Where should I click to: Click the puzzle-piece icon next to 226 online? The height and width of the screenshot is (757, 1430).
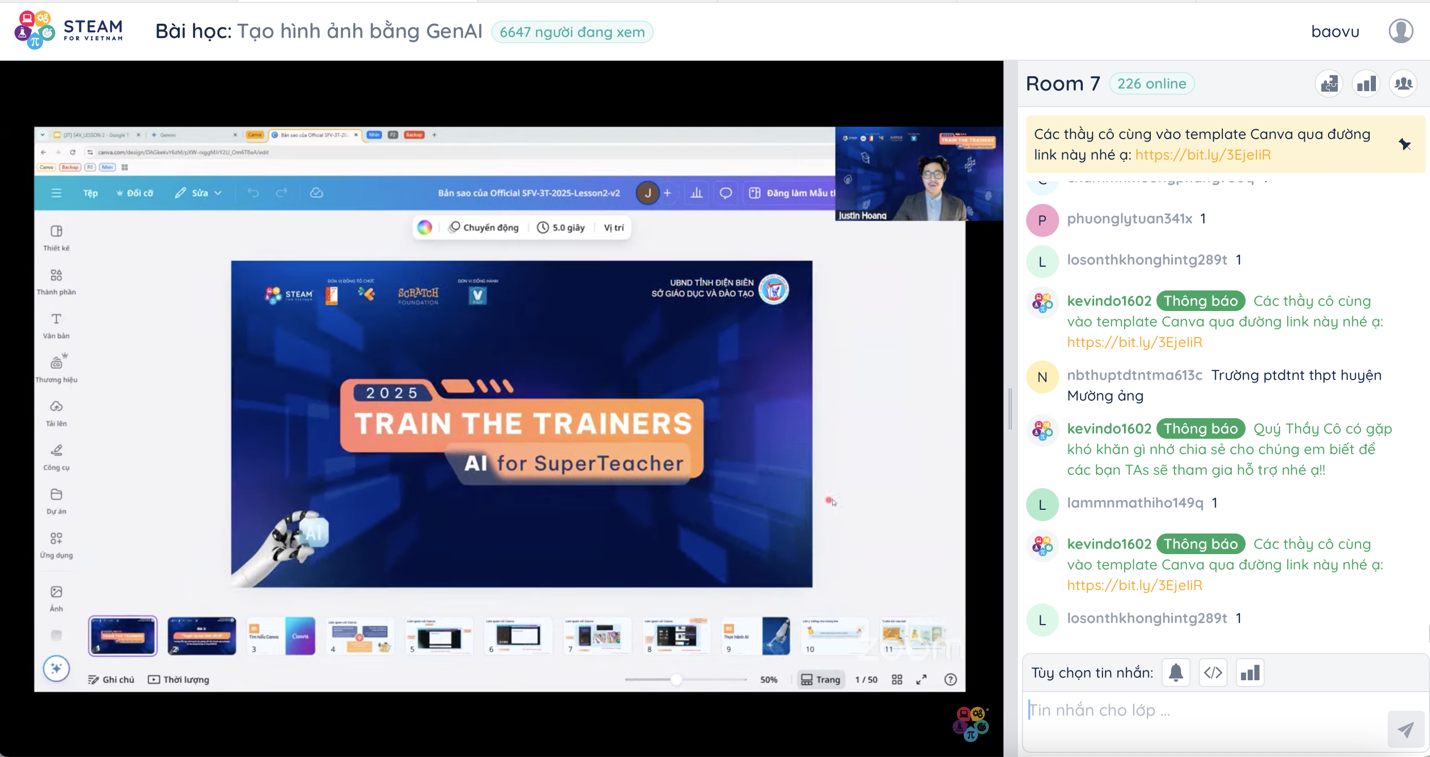pos(1329,84)
